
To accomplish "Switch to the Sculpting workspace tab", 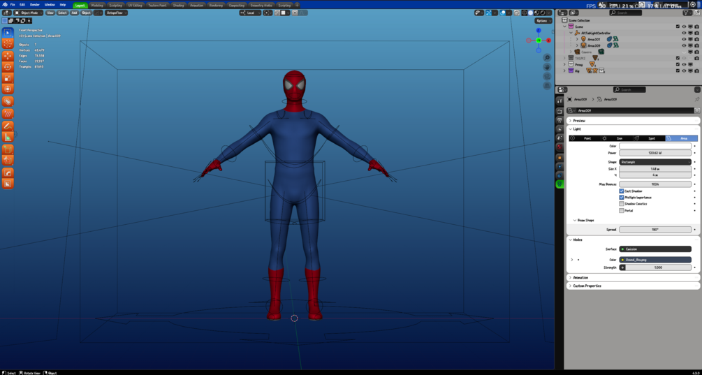I will coord(115,5).
